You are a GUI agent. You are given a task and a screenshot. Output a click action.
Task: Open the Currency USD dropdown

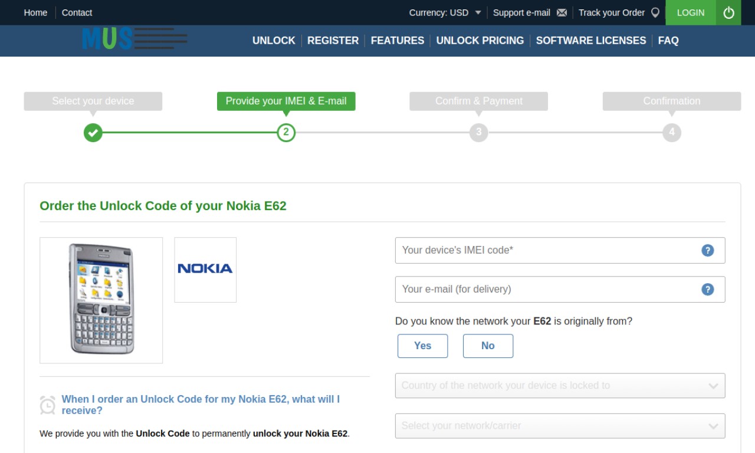click(x=445, y=12)
